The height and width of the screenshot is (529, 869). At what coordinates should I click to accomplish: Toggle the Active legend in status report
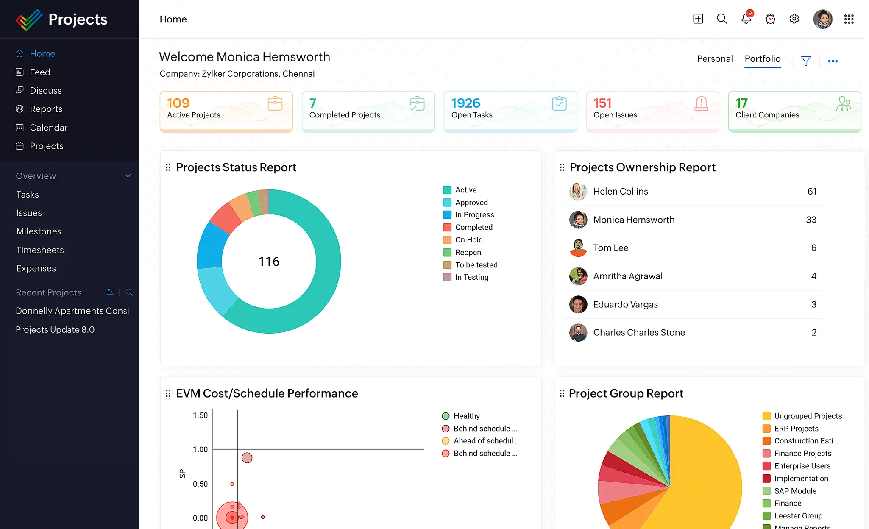465,190
